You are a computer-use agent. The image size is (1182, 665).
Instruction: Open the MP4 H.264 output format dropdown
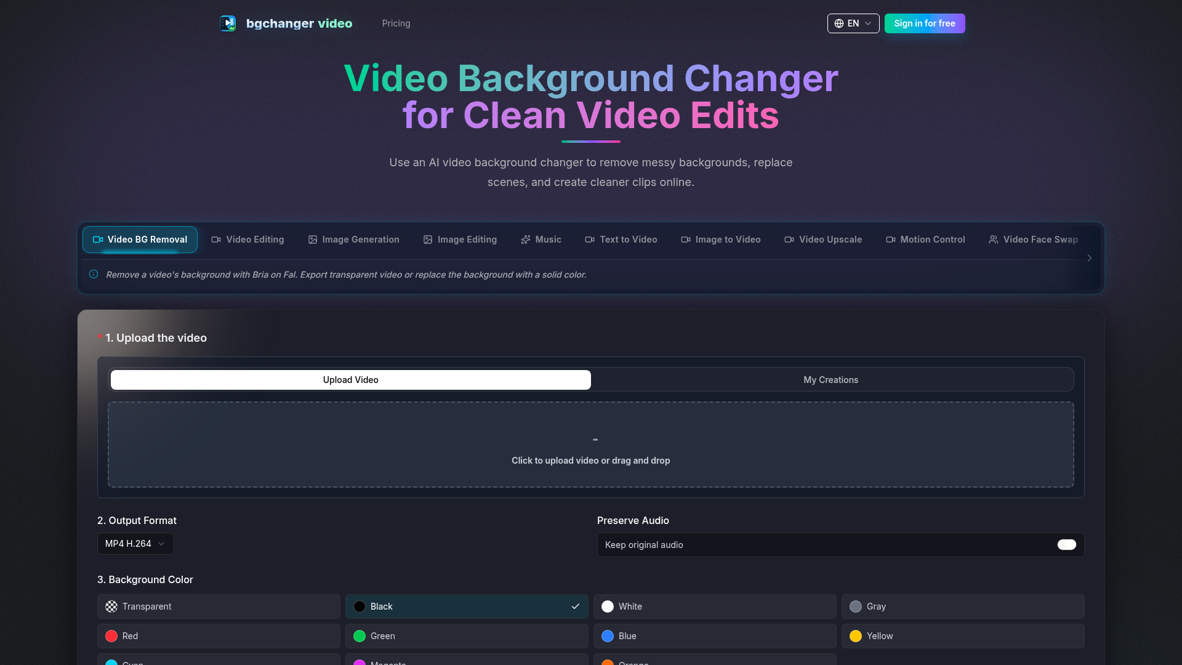tap(135, 544)
